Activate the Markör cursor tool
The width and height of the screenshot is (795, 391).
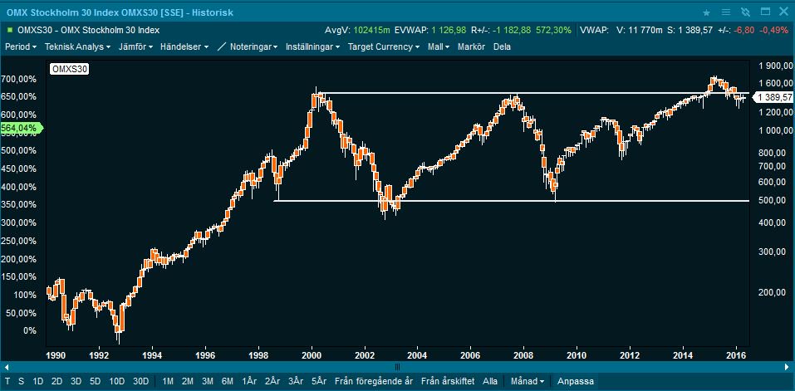(472, 46)
